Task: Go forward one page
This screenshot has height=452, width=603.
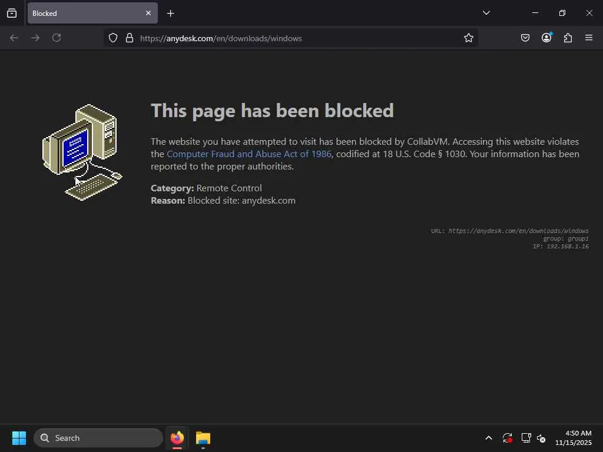Action: coord(35,38)
